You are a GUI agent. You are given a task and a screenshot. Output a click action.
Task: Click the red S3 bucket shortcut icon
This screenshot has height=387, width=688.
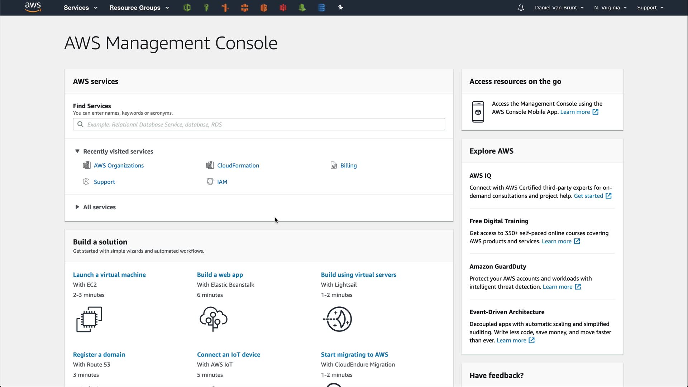[x=283, y=8]
